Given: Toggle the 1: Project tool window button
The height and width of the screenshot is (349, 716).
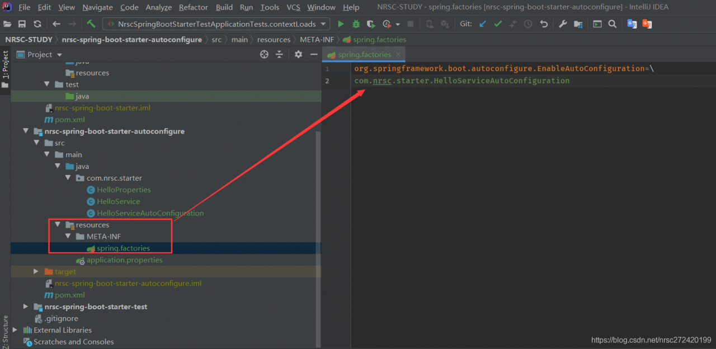Looking at the screenshot, I should pos(5,69).
